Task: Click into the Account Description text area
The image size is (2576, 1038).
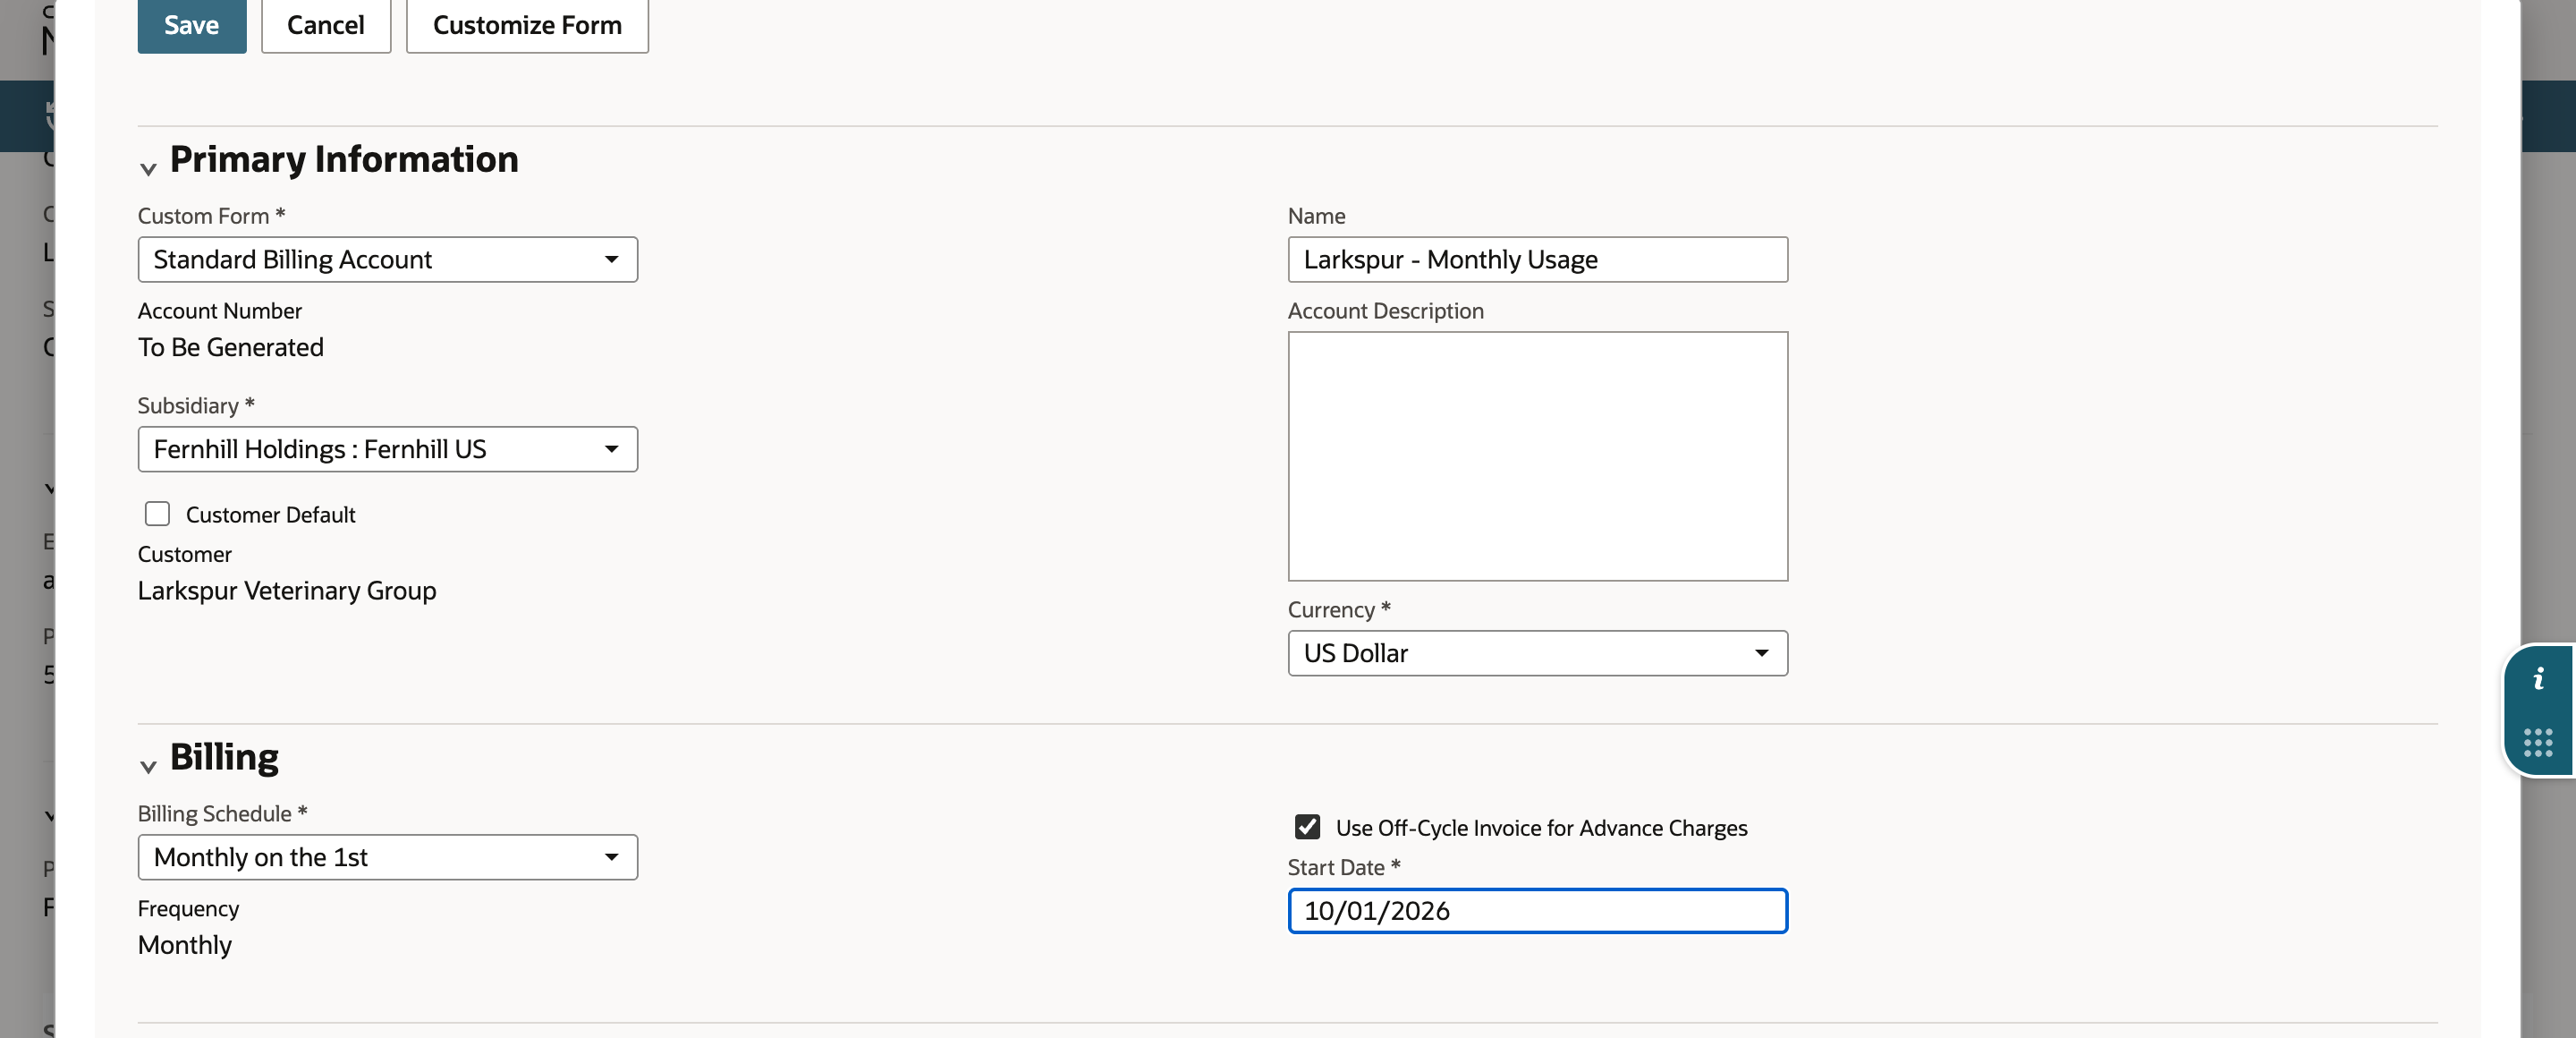Action: pyautogui.click(x=1537, y=456)
